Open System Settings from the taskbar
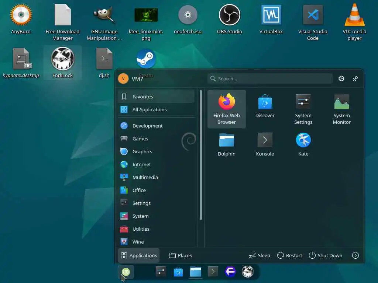 [x=161, y=272]
